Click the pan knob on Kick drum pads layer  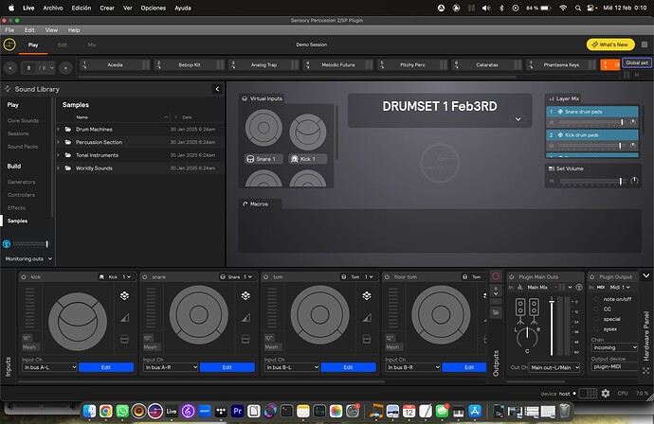pos(633,146)
